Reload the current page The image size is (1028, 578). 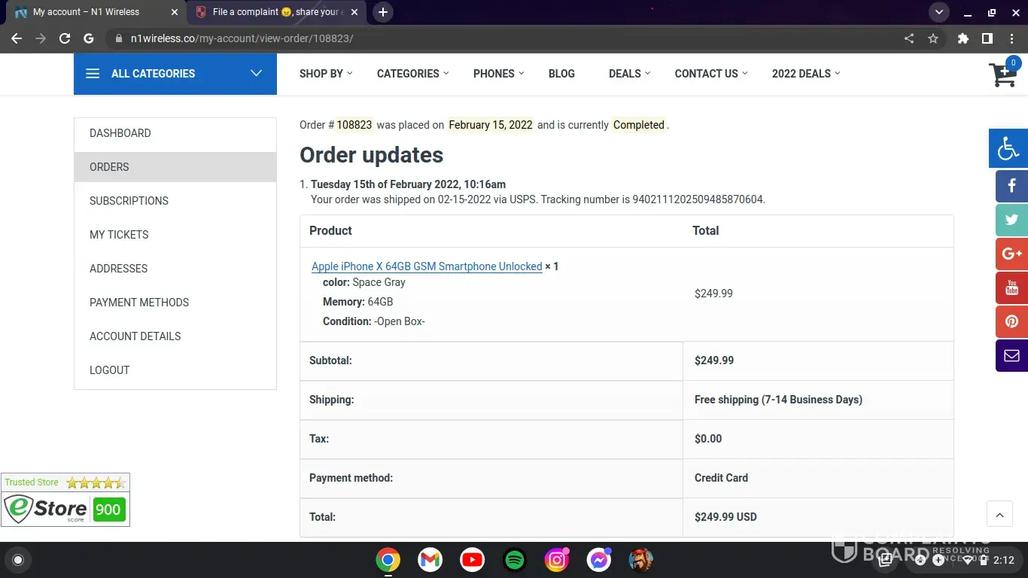pyautogui.click(x=65, y=38)
